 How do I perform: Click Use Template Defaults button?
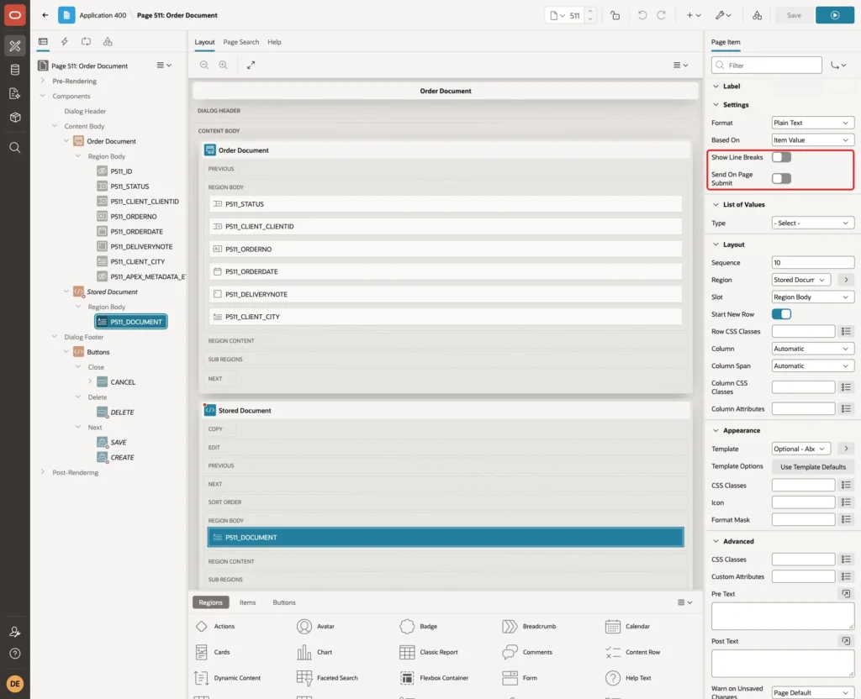[813, 467]
